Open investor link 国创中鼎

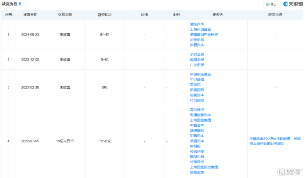pos(197,157)
